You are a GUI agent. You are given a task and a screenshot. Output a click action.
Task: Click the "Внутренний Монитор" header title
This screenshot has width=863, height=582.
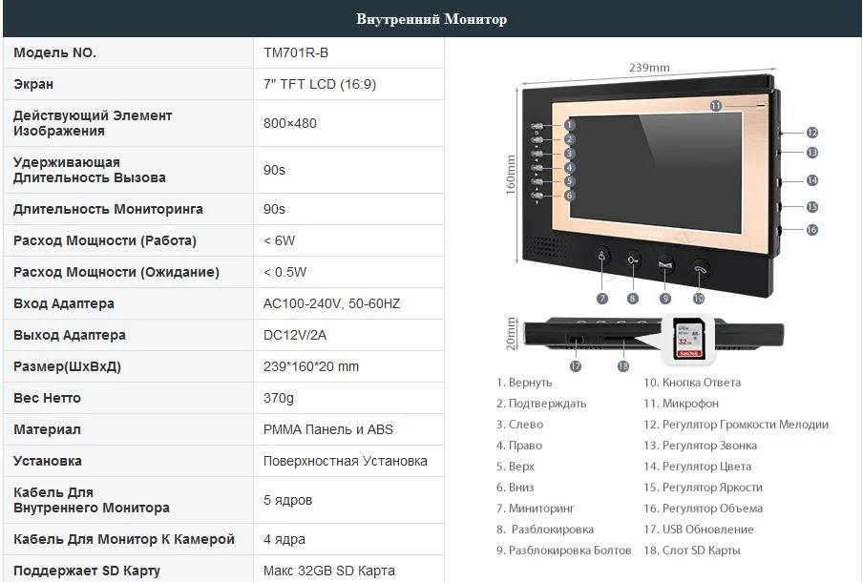pos(431,19)
